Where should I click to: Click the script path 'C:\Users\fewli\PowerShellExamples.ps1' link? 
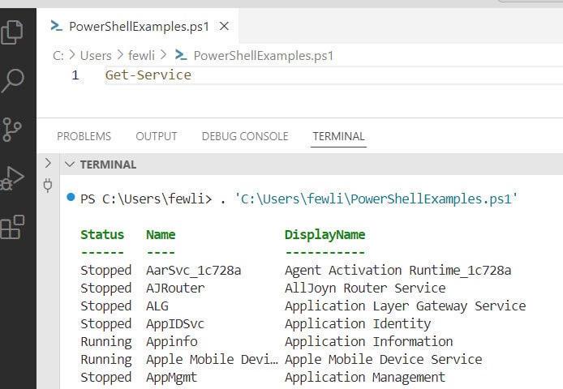[376, 199]
